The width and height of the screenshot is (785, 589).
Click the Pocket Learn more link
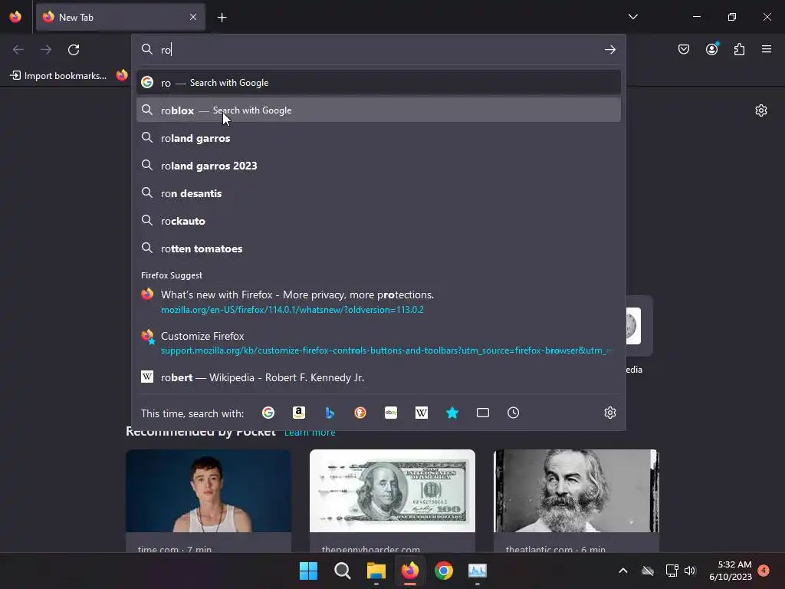coord(310,433)
